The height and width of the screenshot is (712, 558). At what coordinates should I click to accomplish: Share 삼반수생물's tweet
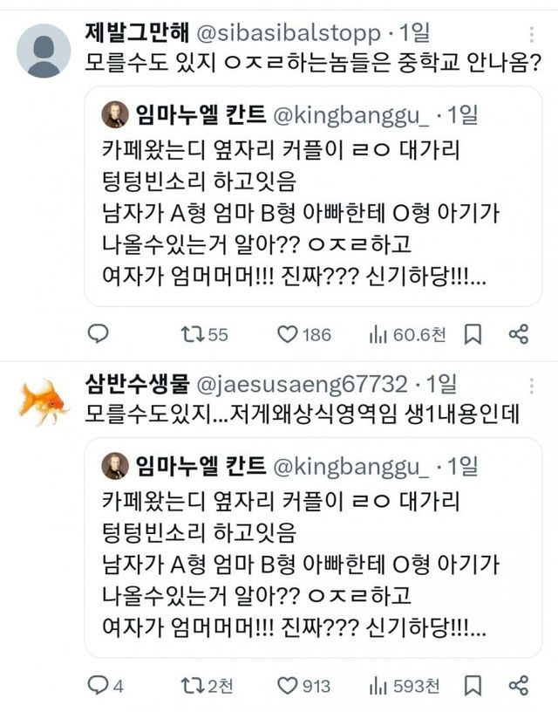518,685
